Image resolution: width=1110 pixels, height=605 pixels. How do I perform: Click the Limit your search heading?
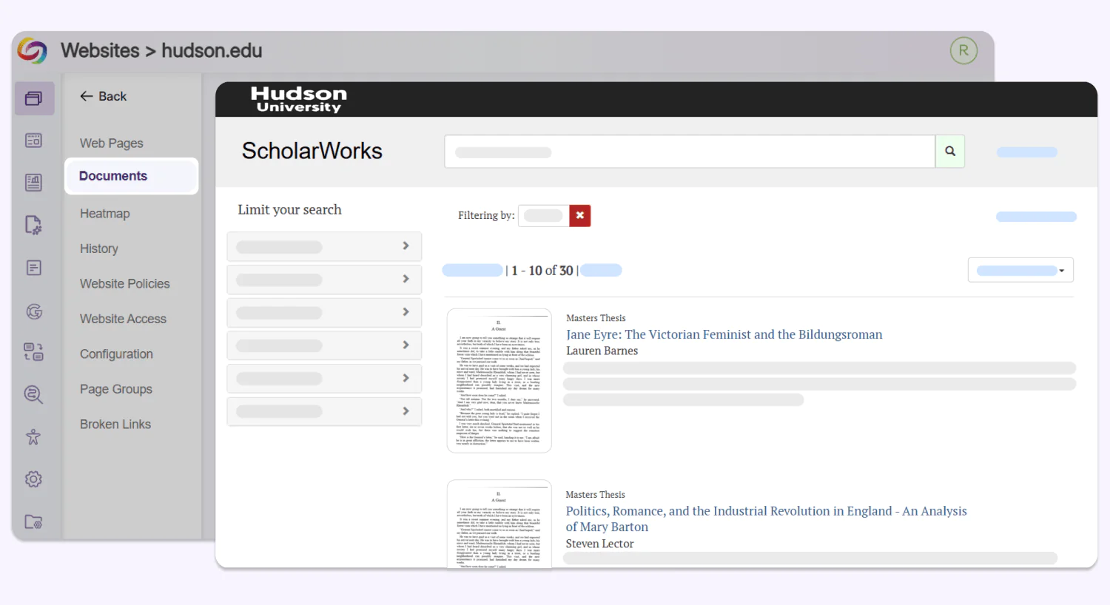289,209
